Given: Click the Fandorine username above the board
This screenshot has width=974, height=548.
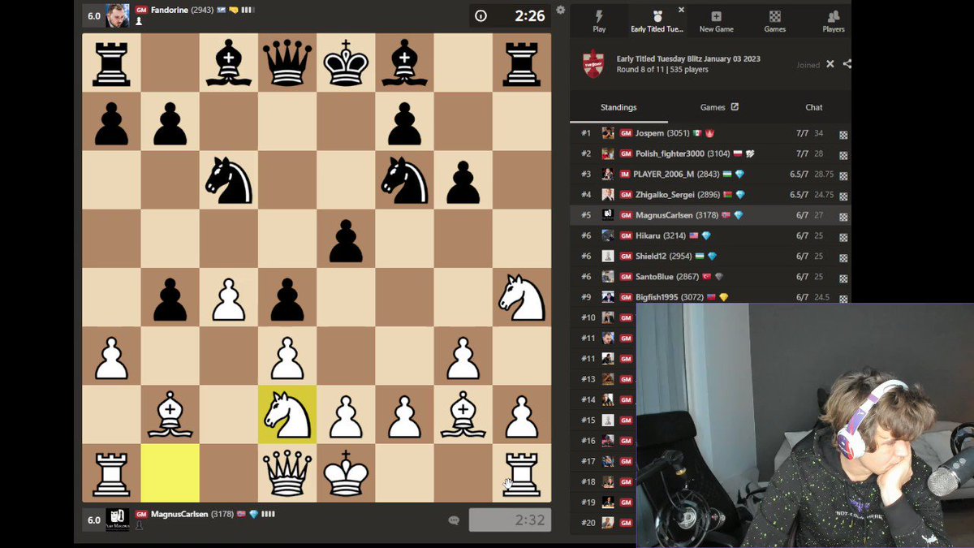Looking at the screenshot, I should 170,10.
